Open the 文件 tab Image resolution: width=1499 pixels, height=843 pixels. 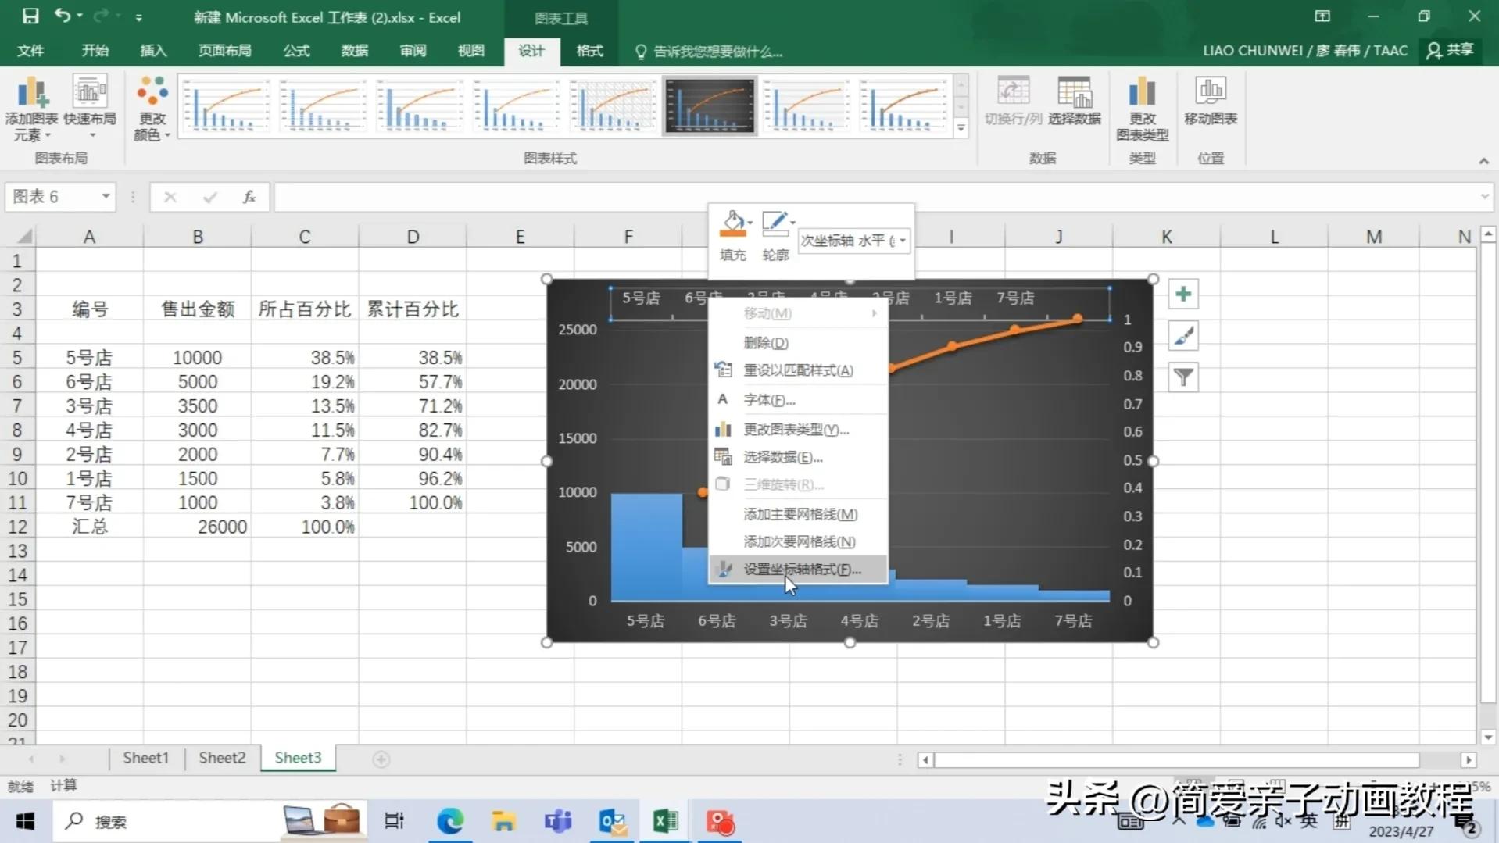30,51
